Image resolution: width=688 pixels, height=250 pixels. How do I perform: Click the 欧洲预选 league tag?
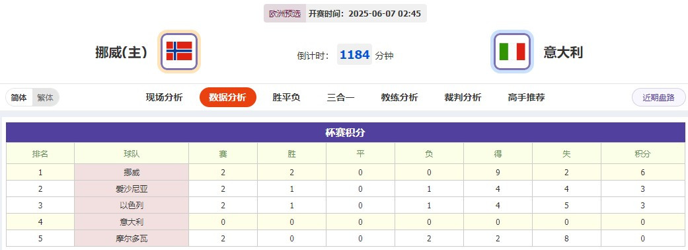coord(285,14)
